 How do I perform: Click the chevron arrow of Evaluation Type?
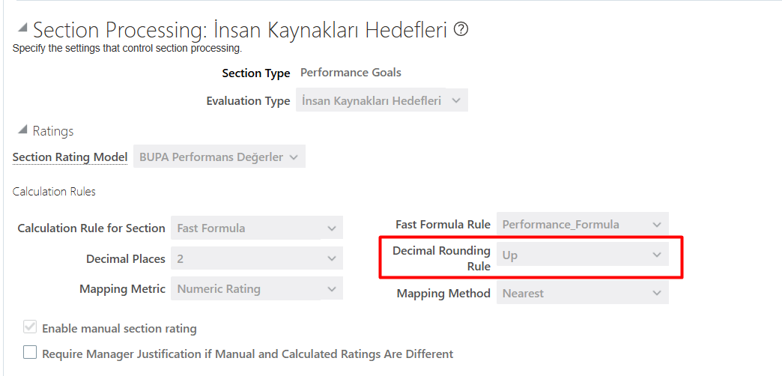click(x=456, y=100)
